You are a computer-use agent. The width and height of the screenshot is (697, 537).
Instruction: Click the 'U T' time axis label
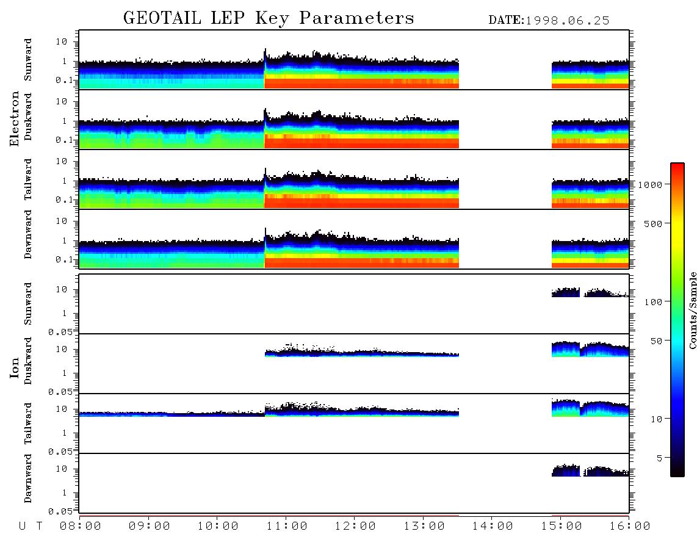[31, 527]
